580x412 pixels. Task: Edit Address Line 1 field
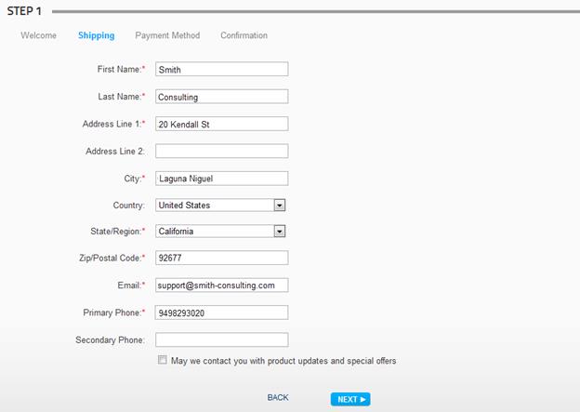tap(221, 124)
